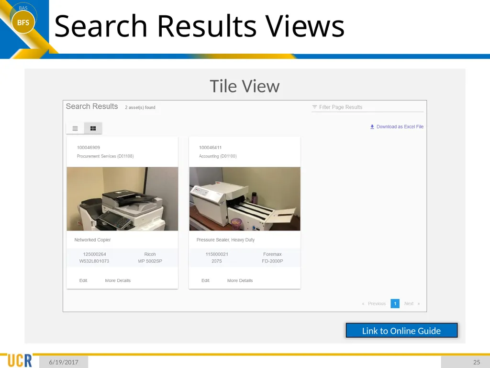Edit the Pressure Sealer asset

click(x=205, y=280)
